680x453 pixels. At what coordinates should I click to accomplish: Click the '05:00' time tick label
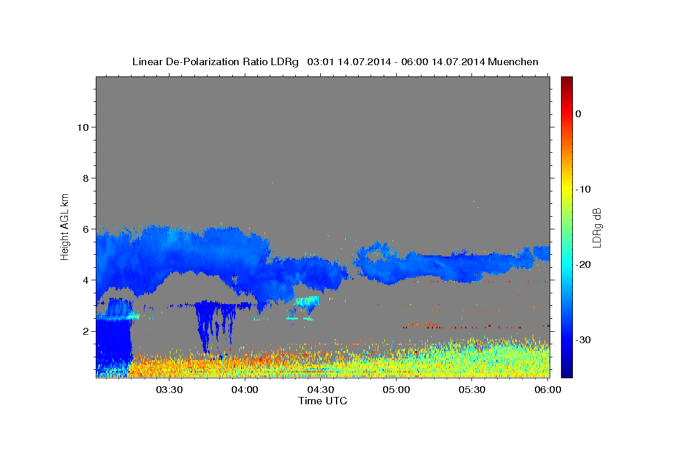(x=396, y=390)
